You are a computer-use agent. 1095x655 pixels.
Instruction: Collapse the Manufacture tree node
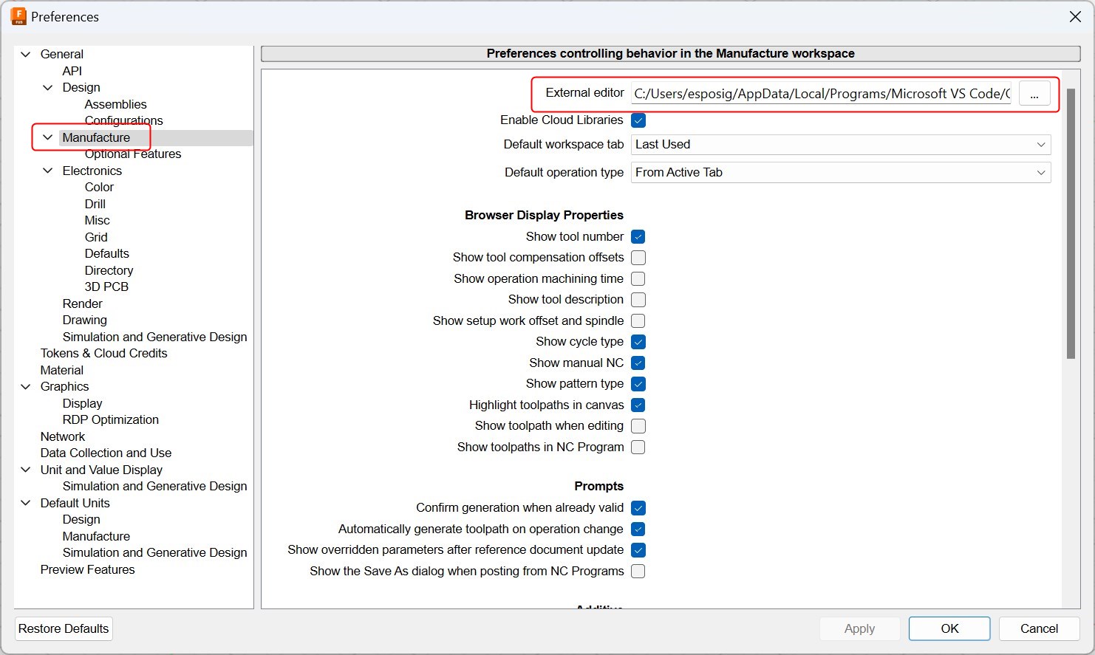tap(48, 137)
